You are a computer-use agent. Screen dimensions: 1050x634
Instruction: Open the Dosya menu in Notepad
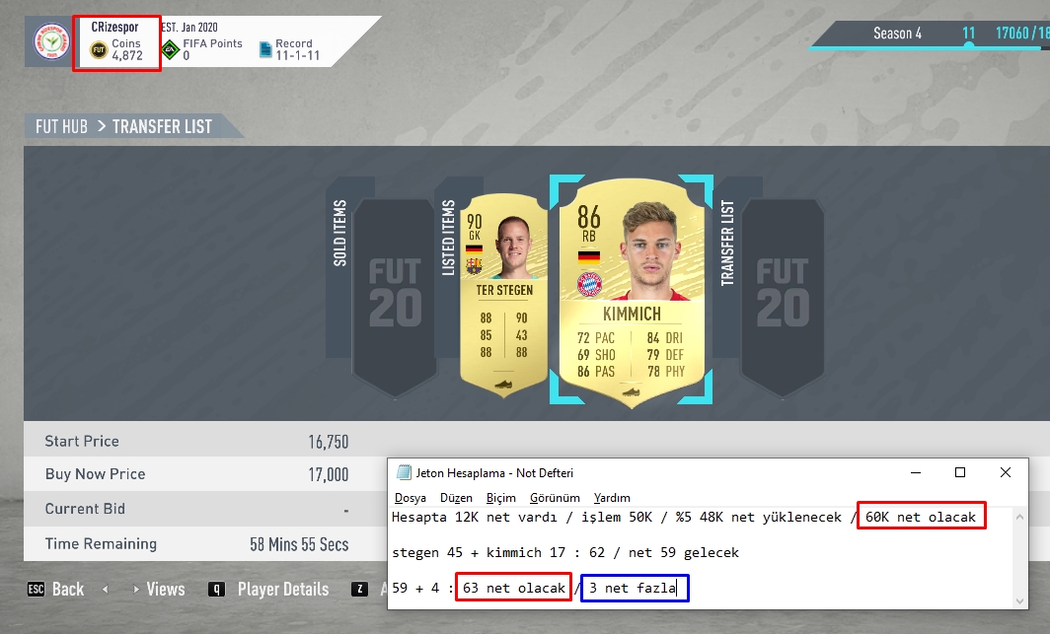411,498
